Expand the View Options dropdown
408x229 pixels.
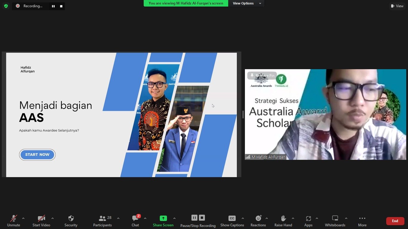tap(247, 3)
